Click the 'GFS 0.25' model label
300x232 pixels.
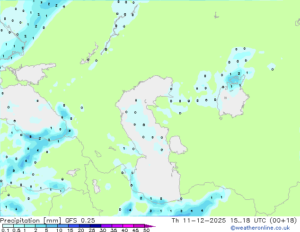pyautogui.click(x=80, y=221)
